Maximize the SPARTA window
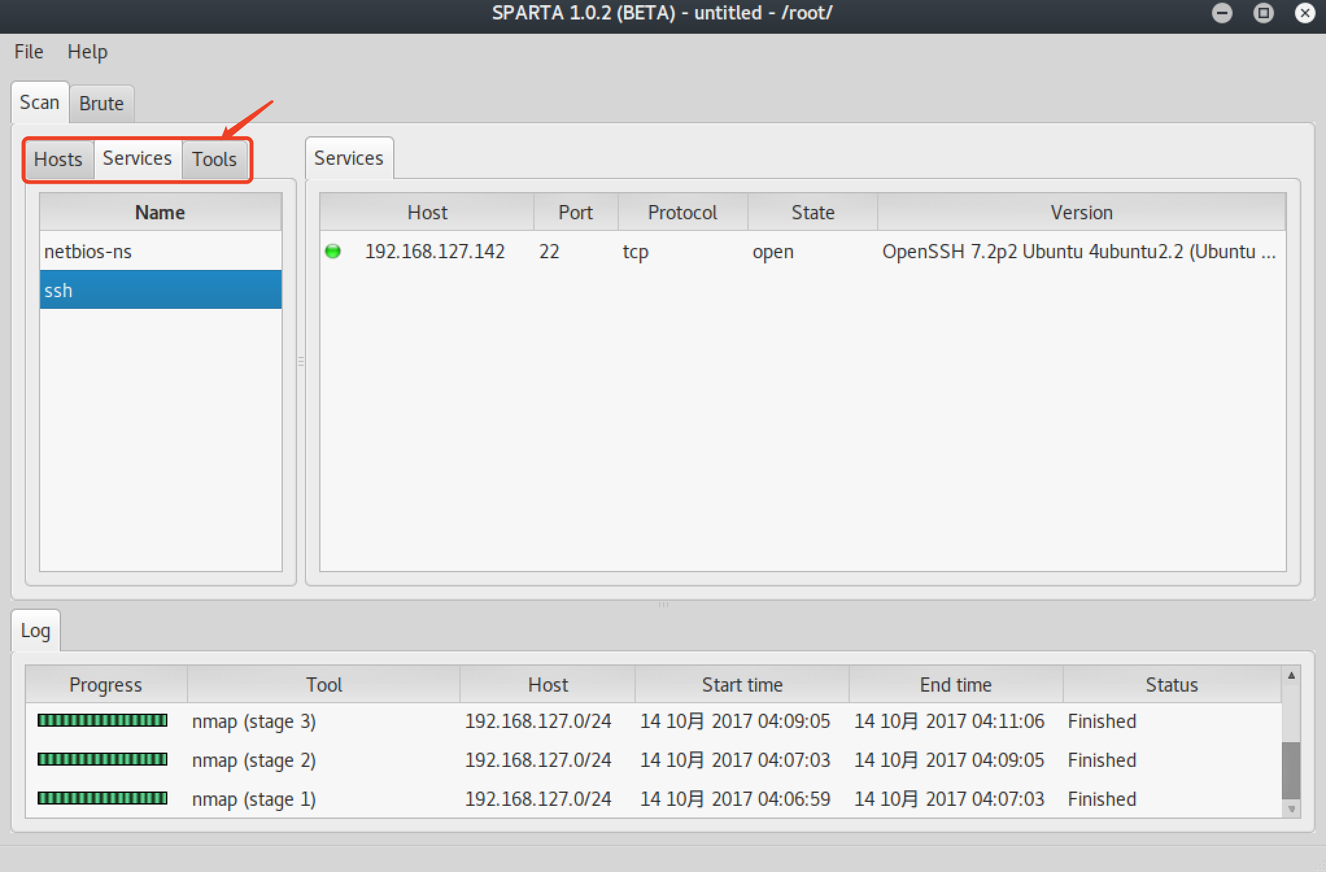This screenshot has width=1326, height=872. (x=1263, y=13)
